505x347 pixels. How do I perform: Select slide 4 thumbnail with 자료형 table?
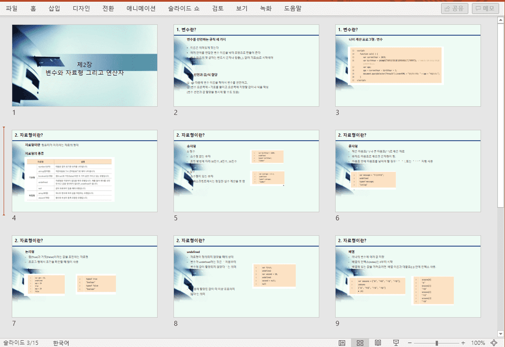[x=85, y=171]
